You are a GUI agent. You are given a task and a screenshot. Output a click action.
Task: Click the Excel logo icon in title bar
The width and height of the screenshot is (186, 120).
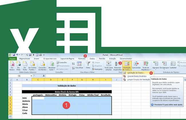click(x=10, y=55)
